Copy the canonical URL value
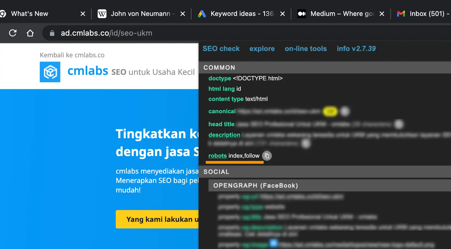 pos(345,111)
